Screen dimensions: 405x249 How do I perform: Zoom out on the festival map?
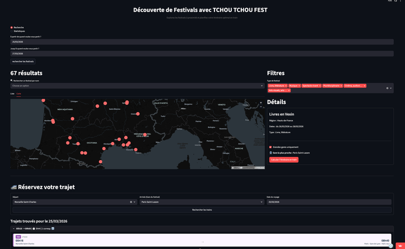[261, 107]
